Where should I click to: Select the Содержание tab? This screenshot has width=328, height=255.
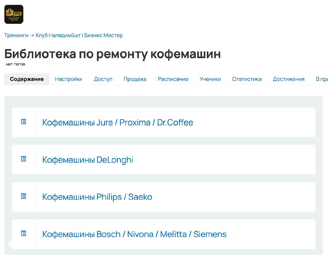click(27, 79)
